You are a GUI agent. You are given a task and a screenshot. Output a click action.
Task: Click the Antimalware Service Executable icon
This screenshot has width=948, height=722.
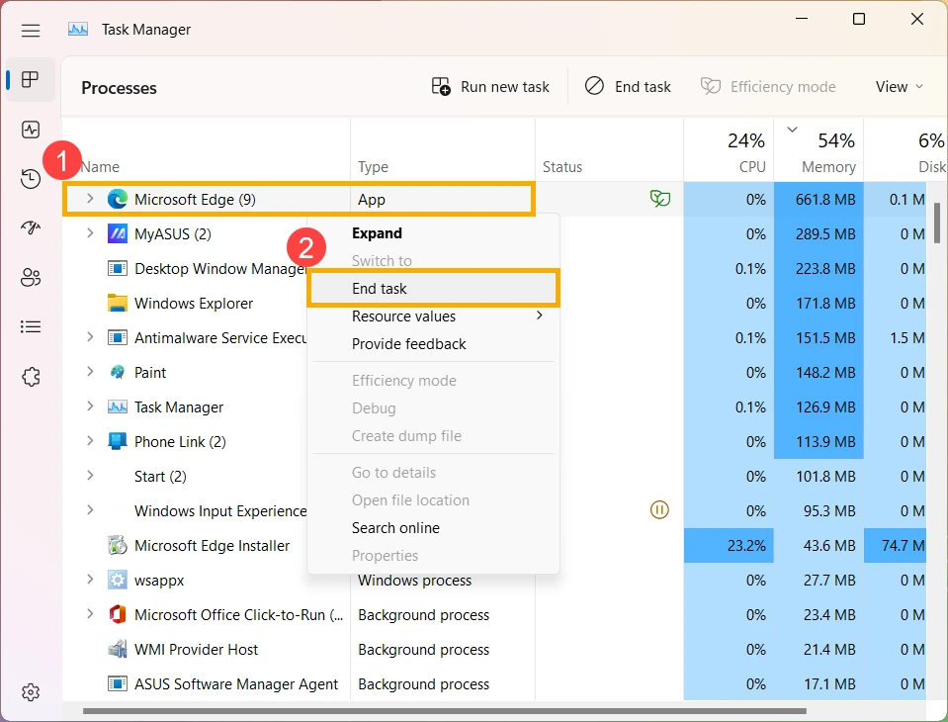click(118, 337)
